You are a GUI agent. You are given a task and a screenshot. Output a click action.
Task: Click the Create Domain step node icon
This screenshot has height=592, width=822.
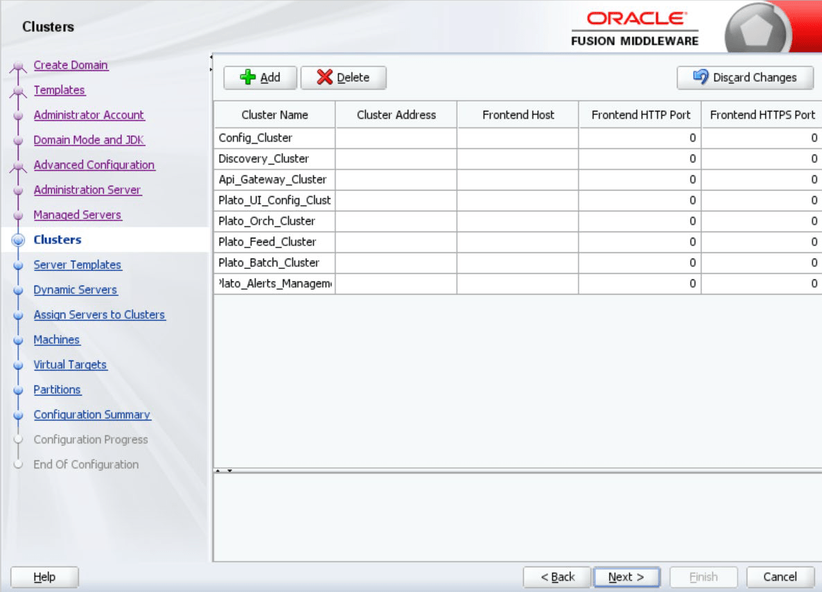click(x=18, y=66)
